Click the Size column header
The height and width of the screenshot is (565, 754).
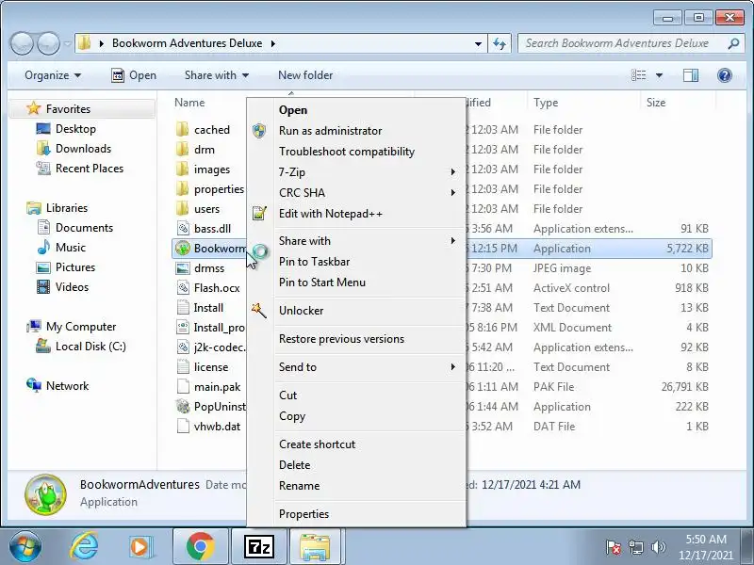click(x=656, y=103)
